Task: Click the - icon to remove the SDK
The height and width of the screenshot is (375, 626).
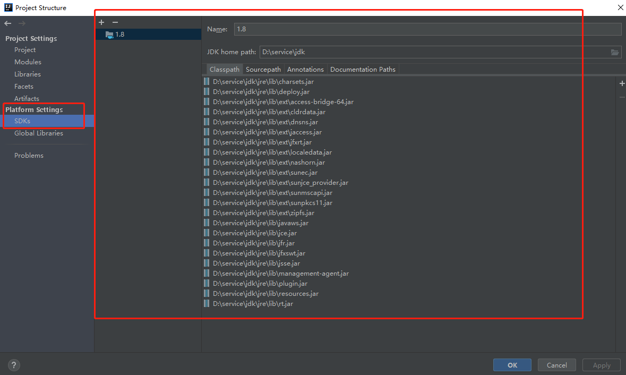Action: coord(115,22)
